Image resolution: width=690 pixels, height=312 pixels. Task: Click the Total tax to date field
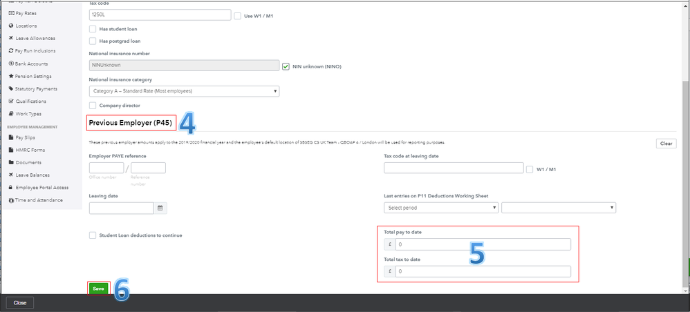point(483,271)
